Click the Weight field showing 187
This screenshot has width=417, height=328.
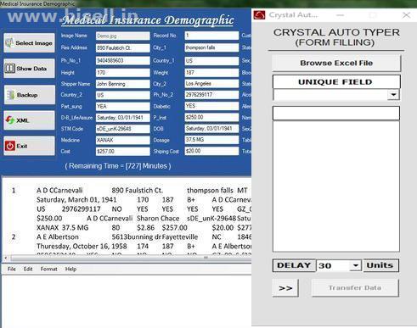[211, 73]
